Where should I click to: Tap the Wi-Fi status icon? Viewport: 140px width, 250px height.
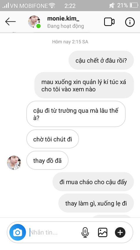tap(52, 6)
